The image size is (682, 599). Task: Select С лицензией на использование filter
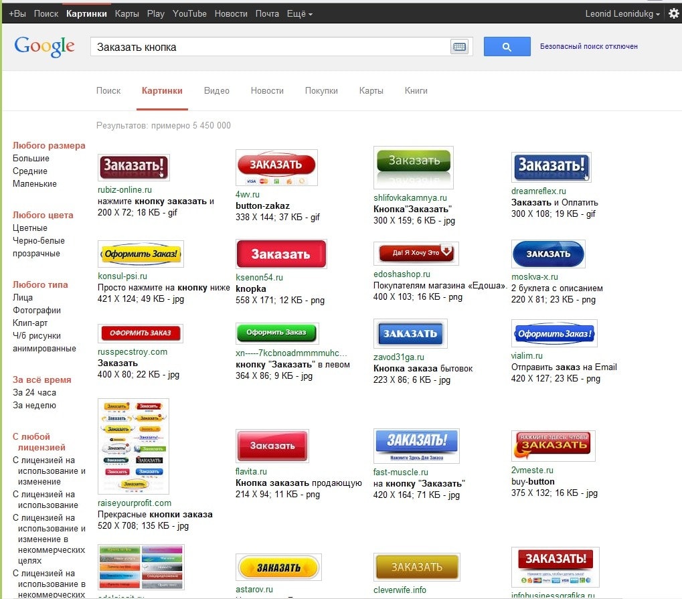coord(46,500)
